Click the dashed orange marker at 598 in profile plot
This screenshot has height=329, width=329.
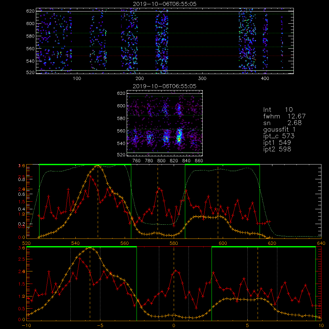point(218,201)
